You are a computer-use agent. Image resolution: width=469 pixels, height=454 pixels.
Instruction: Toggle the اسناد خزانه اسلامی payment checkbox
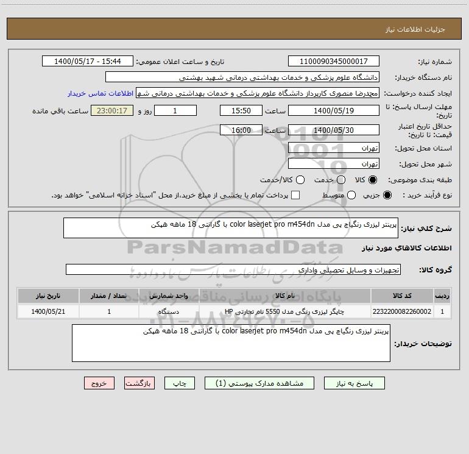tap(295, 195)
